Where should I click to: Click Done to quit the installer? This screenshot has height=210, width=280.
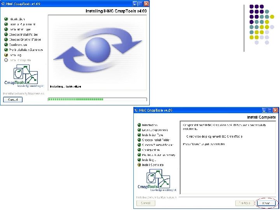coord(266,203)
